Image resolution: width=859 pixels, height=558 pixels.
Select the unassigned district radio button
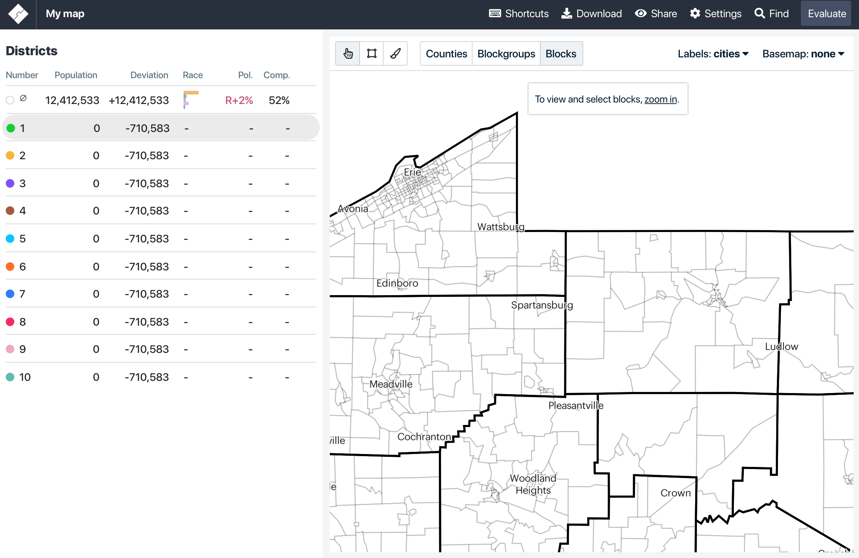coord(10,100)
